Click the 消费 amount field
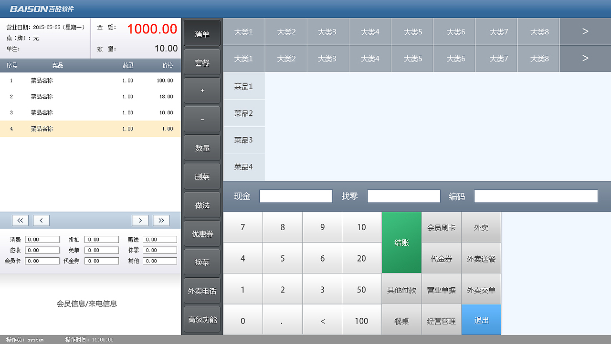611x344 pixels. point(42,240)
